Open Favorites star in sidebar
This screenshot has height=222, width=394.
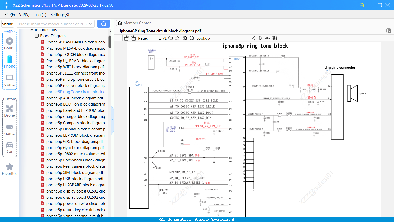[10, 169]
